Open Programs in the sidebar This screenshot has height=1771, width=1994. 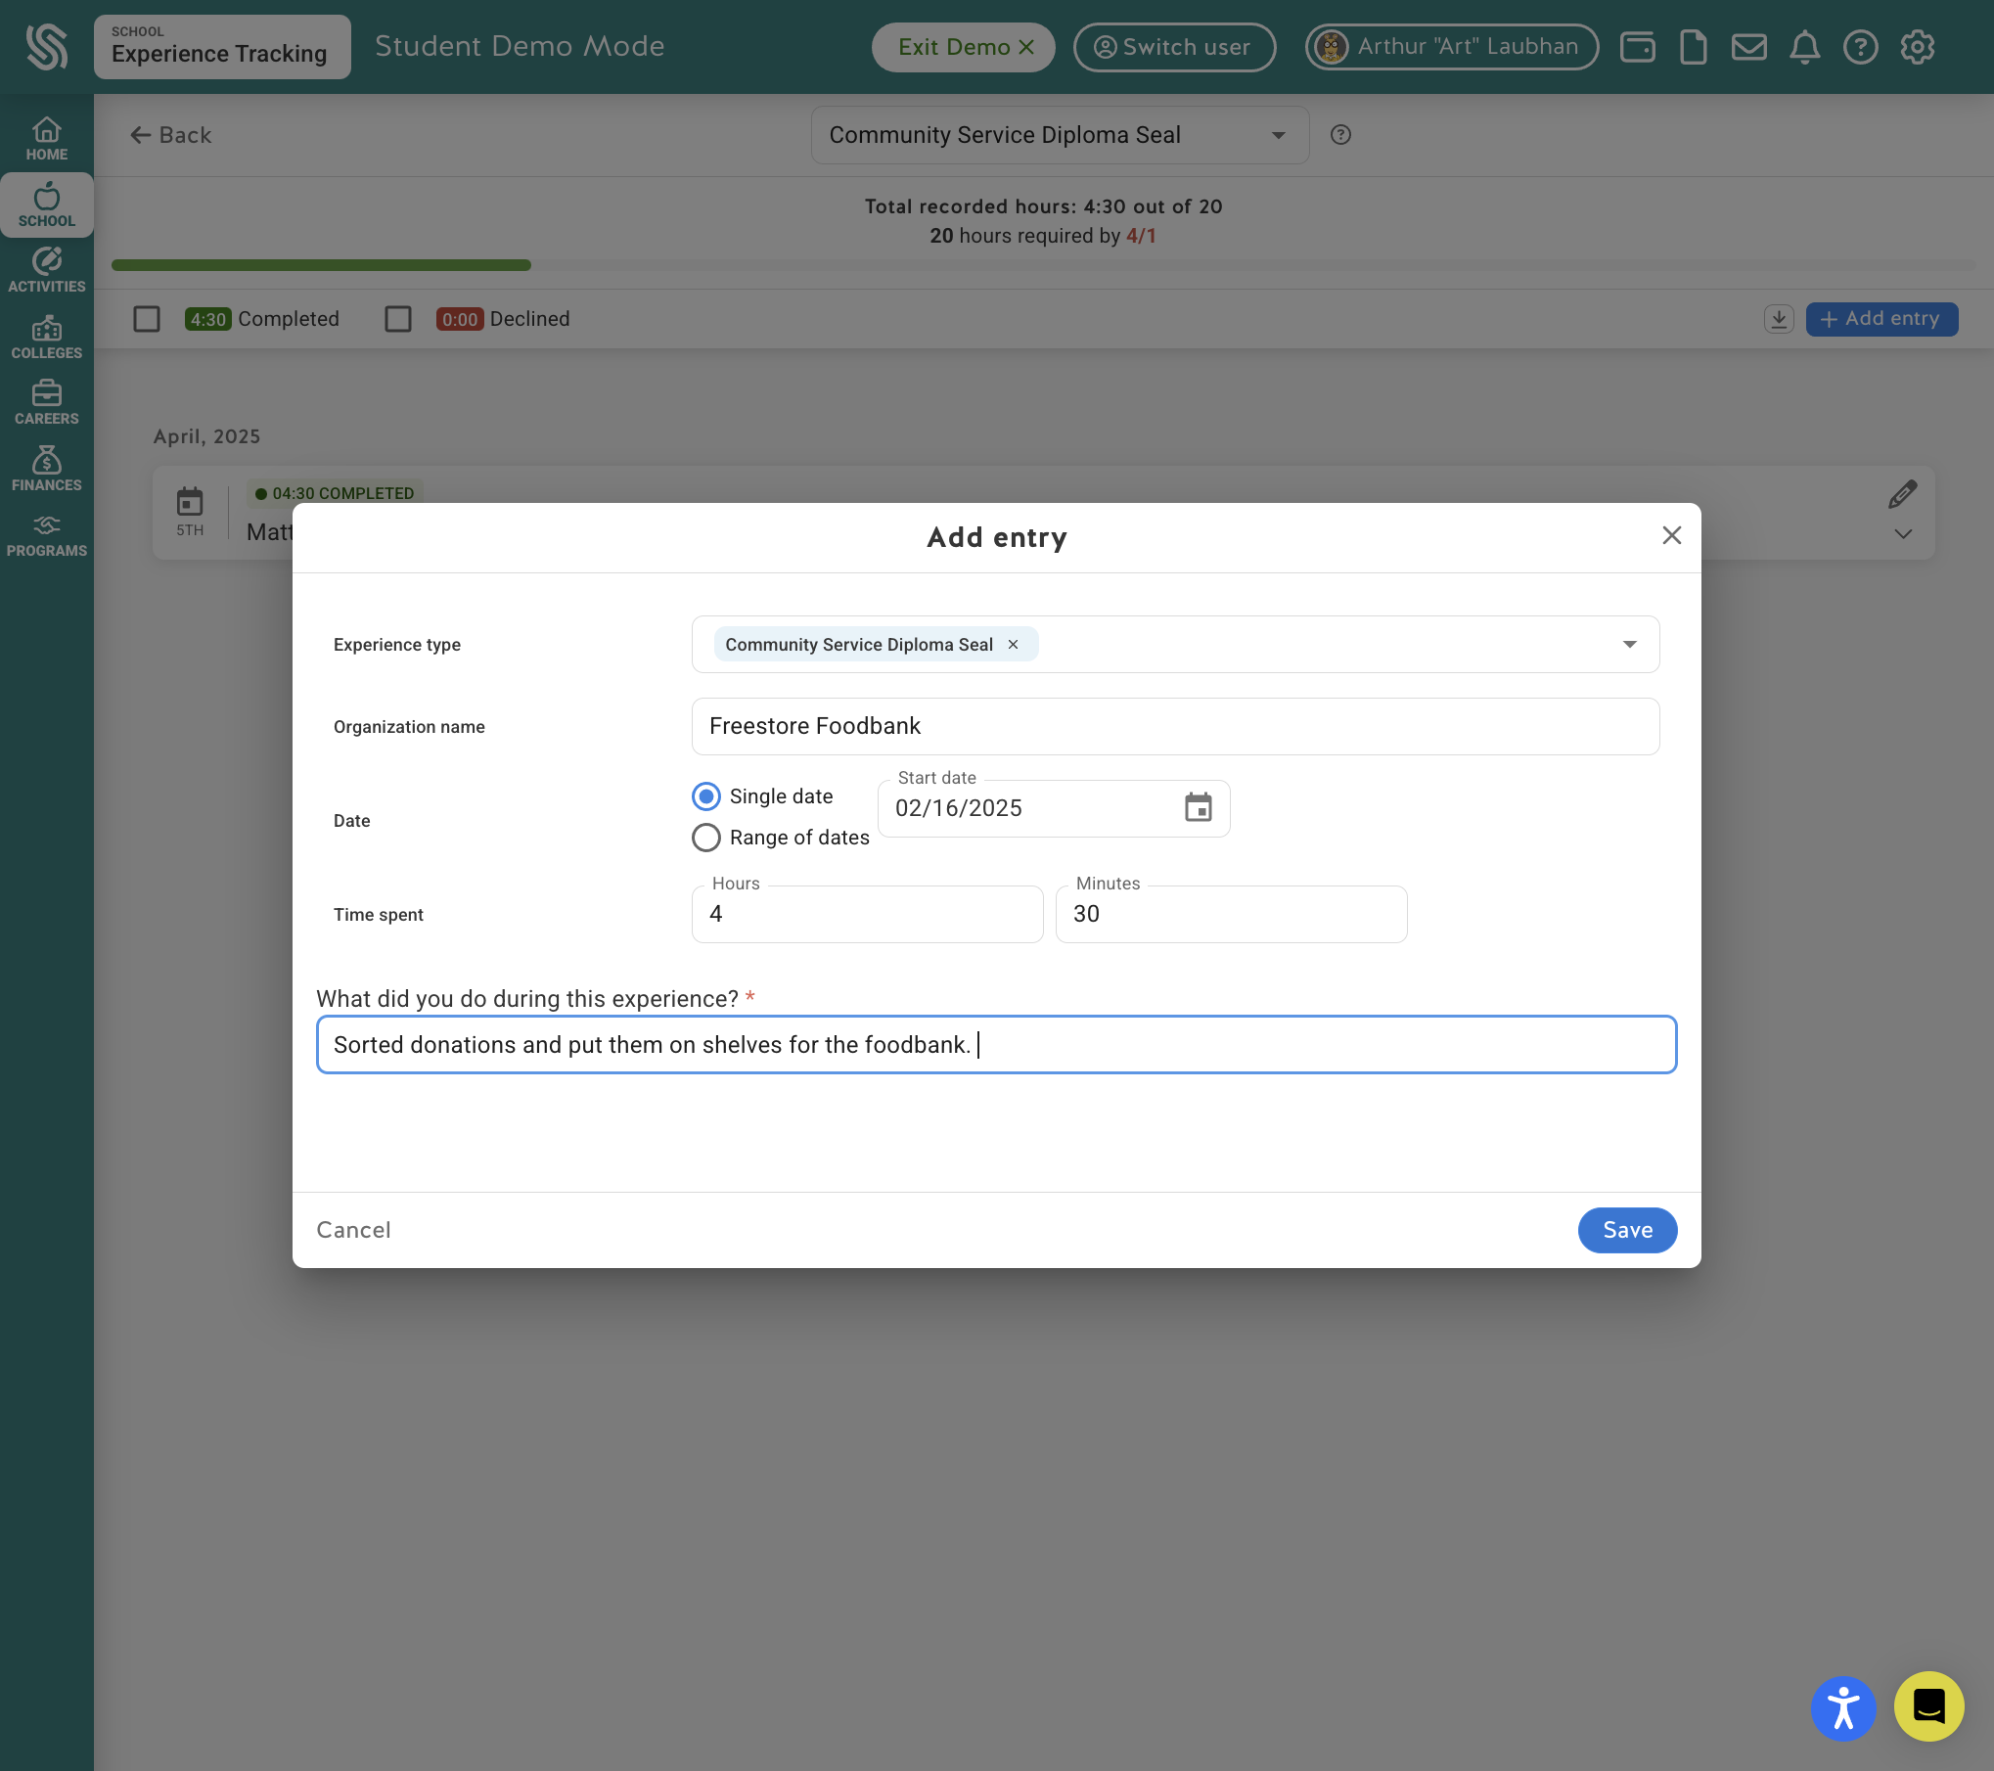pyautogui.click(x=46, y=536)
